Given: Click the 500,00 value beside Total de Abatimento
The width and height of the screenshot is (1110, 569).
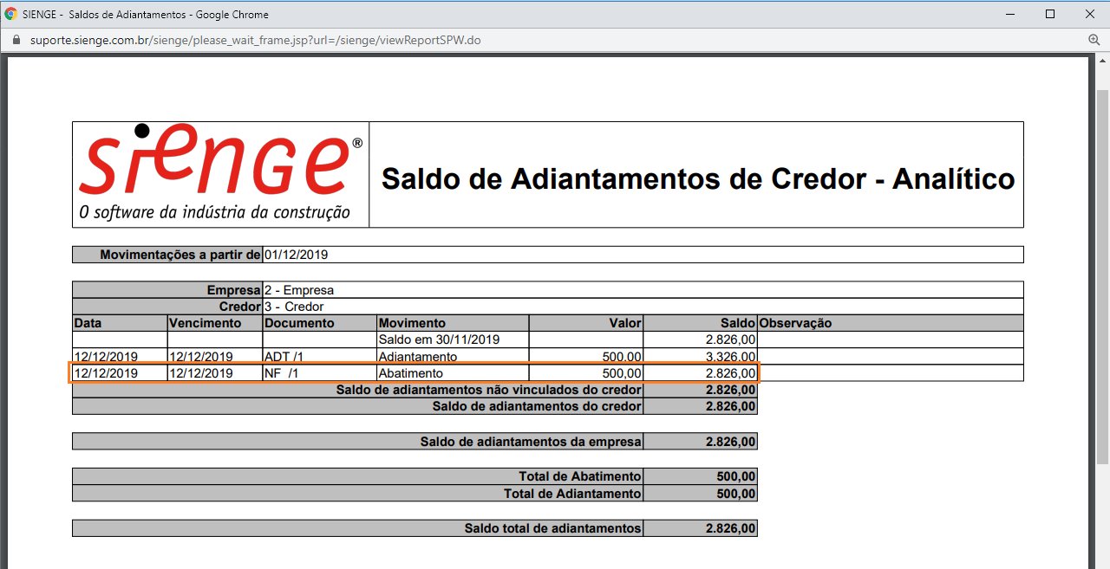Looking at the screenshot, I should tap(735, 476).
